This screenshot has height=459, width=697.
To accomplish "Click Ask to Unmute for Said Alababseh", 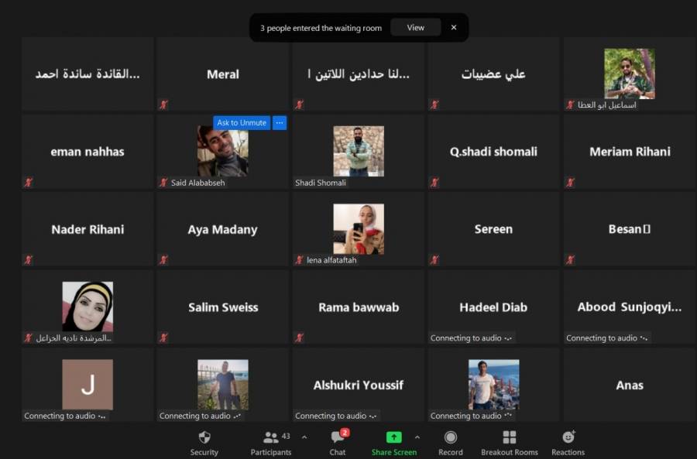I will (241, 122).
